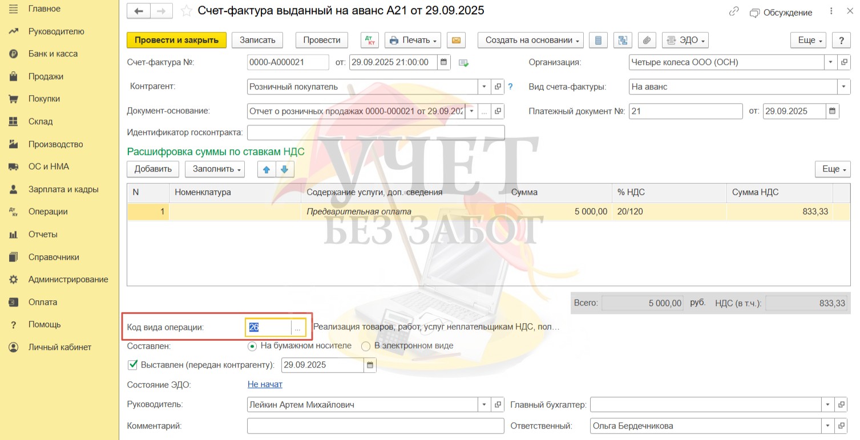Toggle the Выставлен (передан контрагенту) checkbox

[x=133, y=365]
